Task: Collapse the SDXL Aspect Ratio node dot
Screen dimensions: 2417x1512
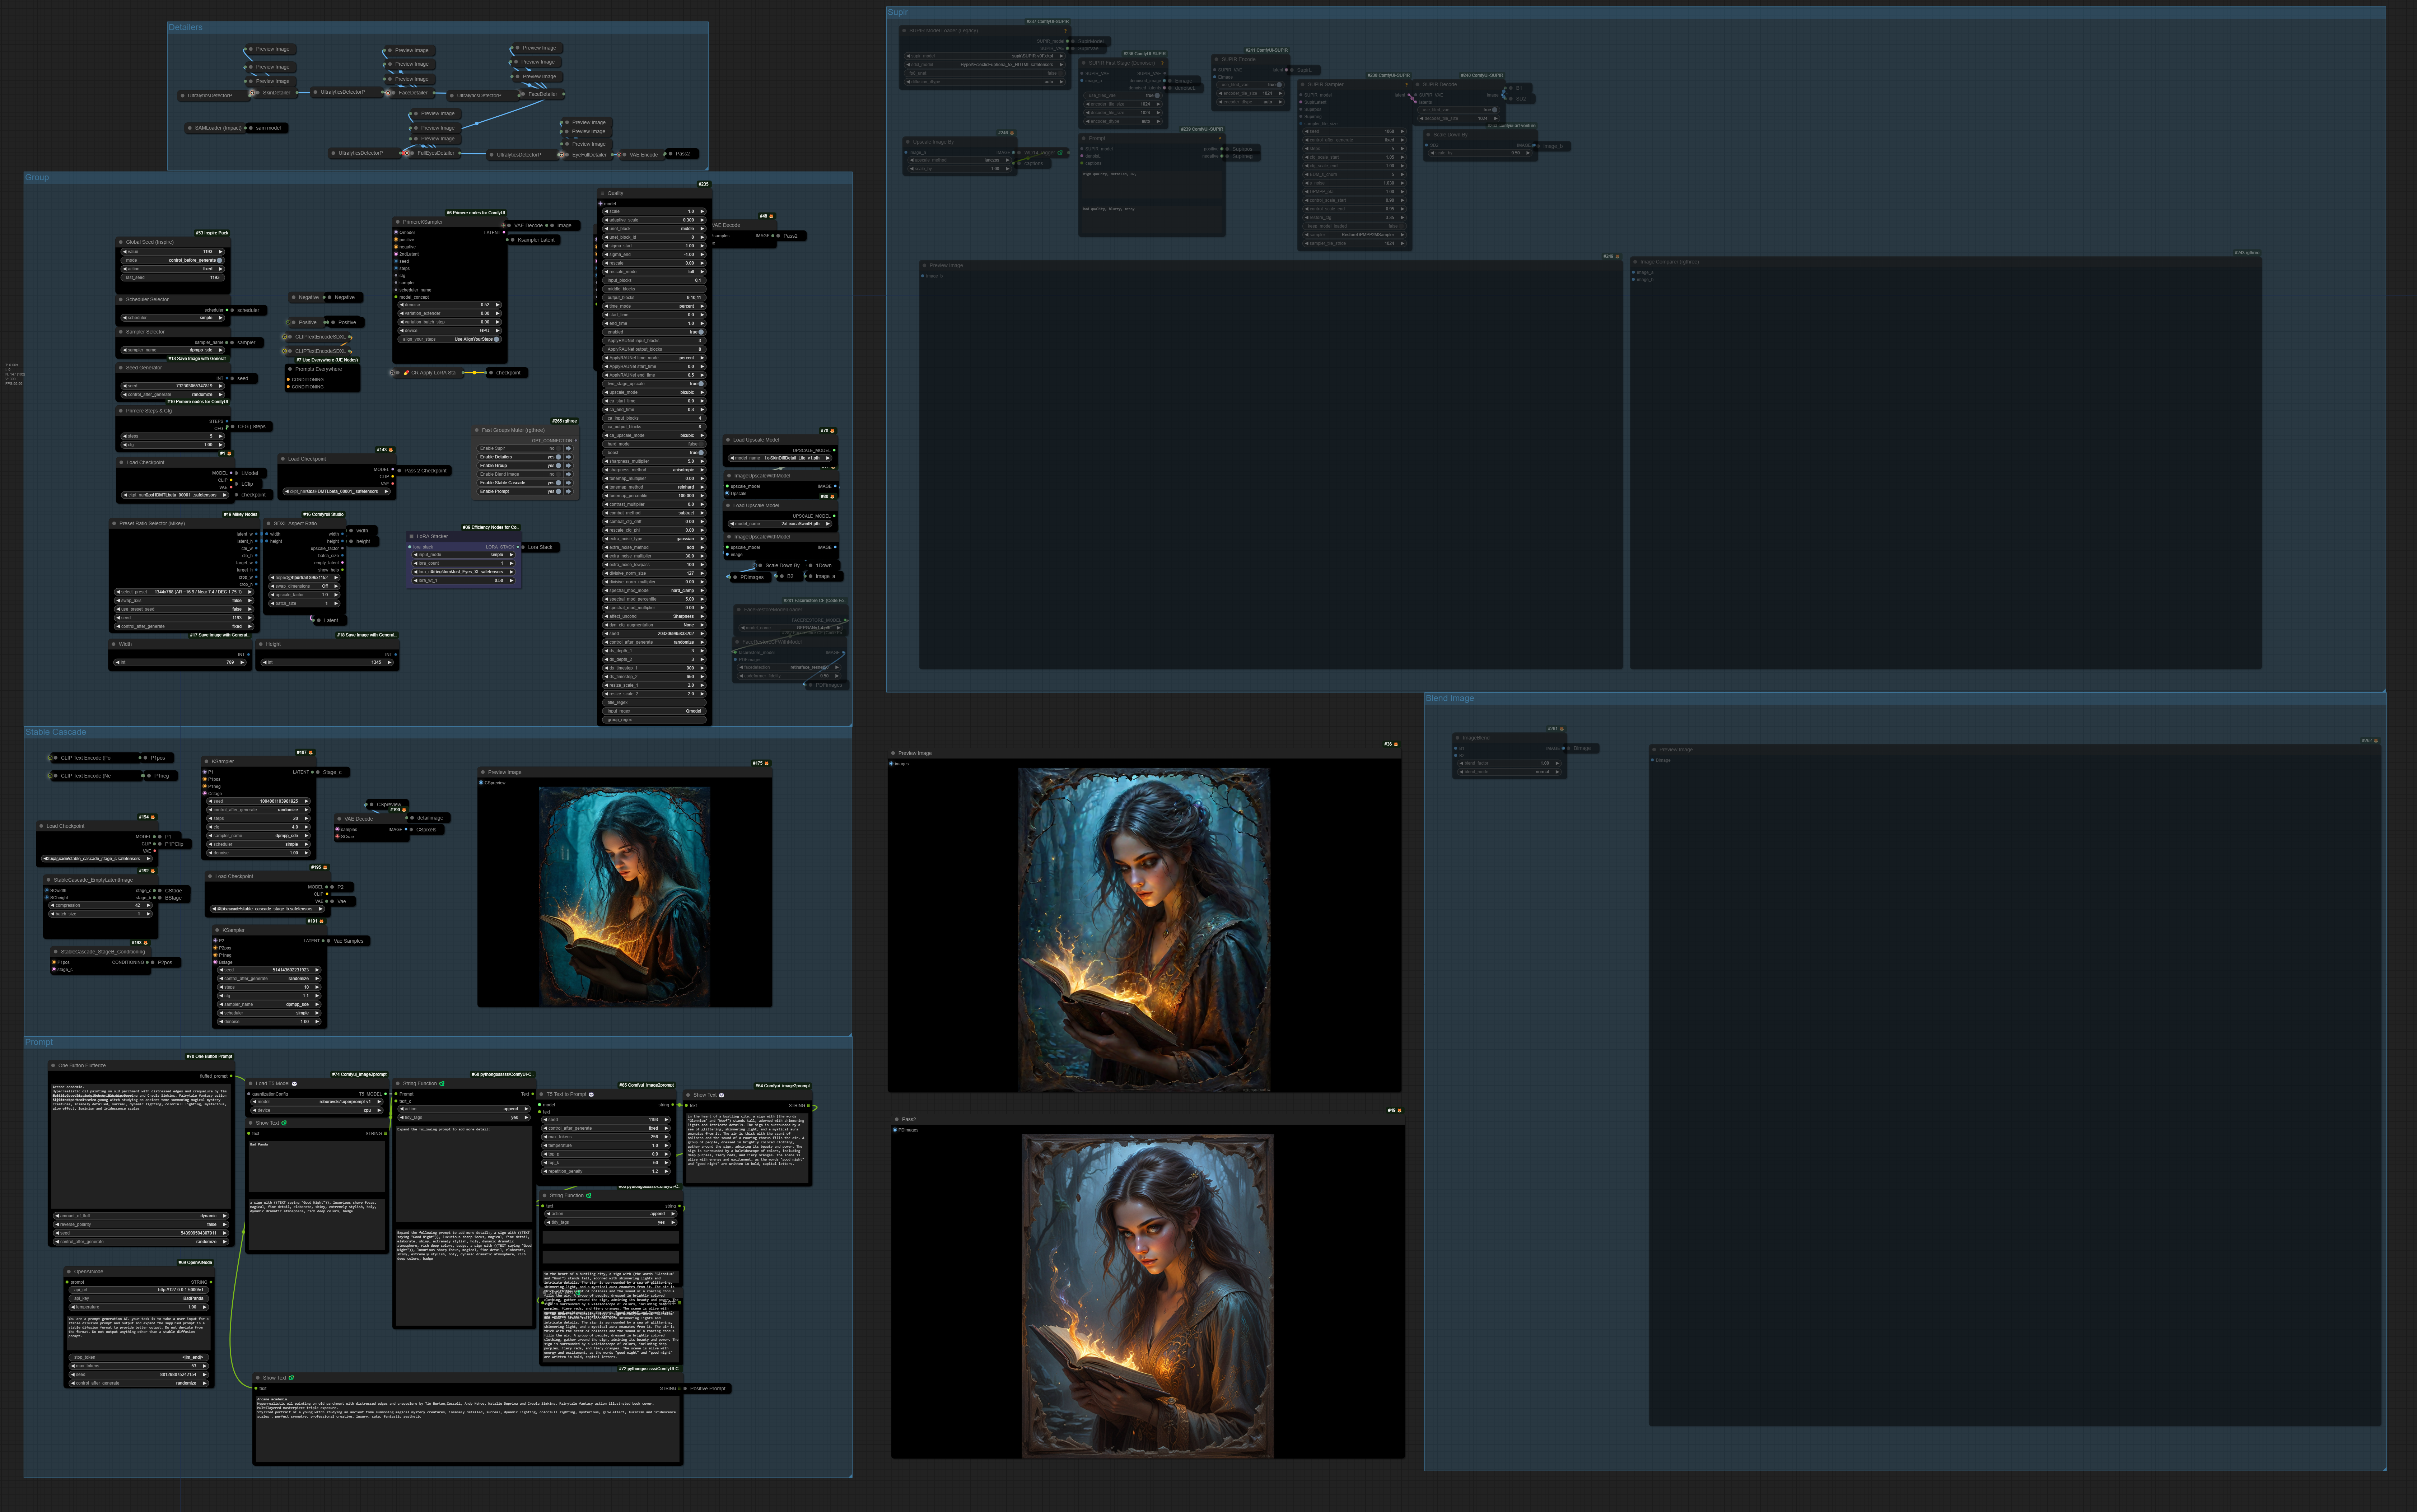Action: point(269,523)
